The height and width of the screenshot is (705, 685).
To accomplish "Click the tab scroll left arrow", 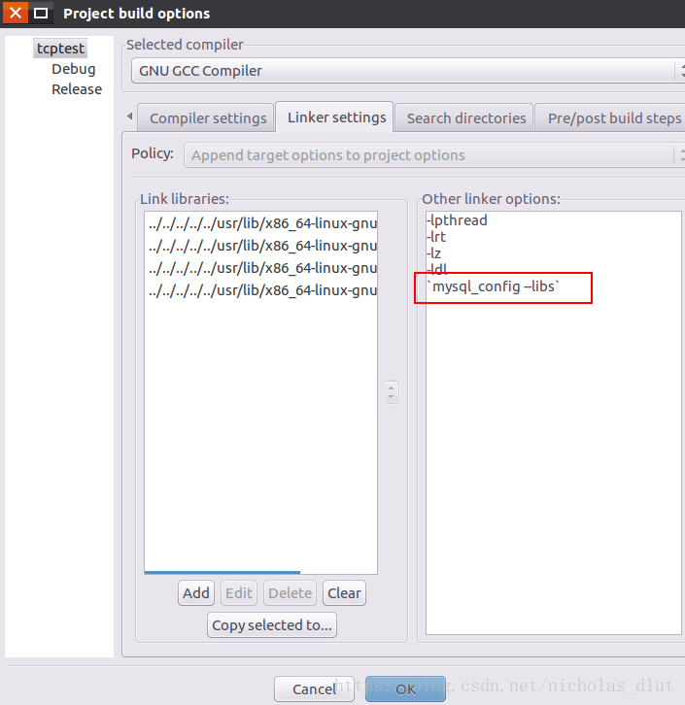I will 129,117.
